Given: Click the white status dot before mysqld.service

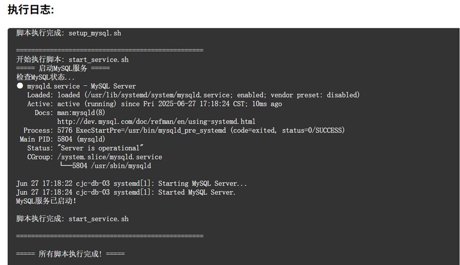Looking at the screenshot, I should coord(20,86).
